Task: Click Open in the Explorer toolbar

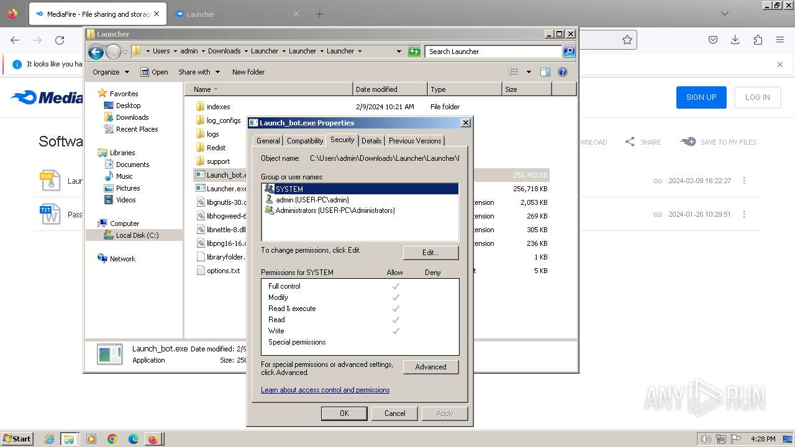Action: [x=154, y=72]
